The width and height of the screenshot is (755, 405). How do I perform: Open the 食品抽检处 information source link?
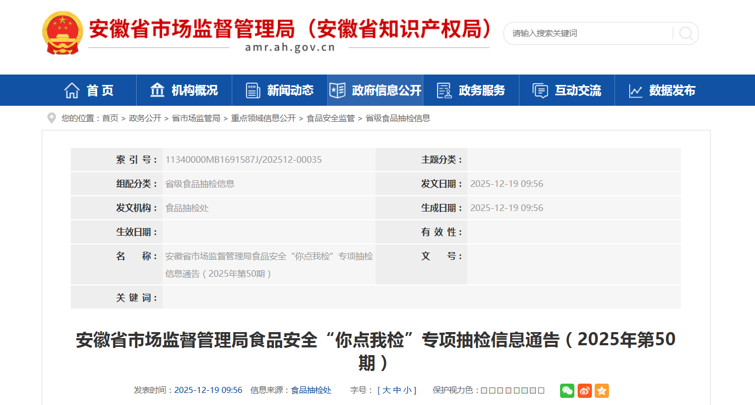[311, 390]
